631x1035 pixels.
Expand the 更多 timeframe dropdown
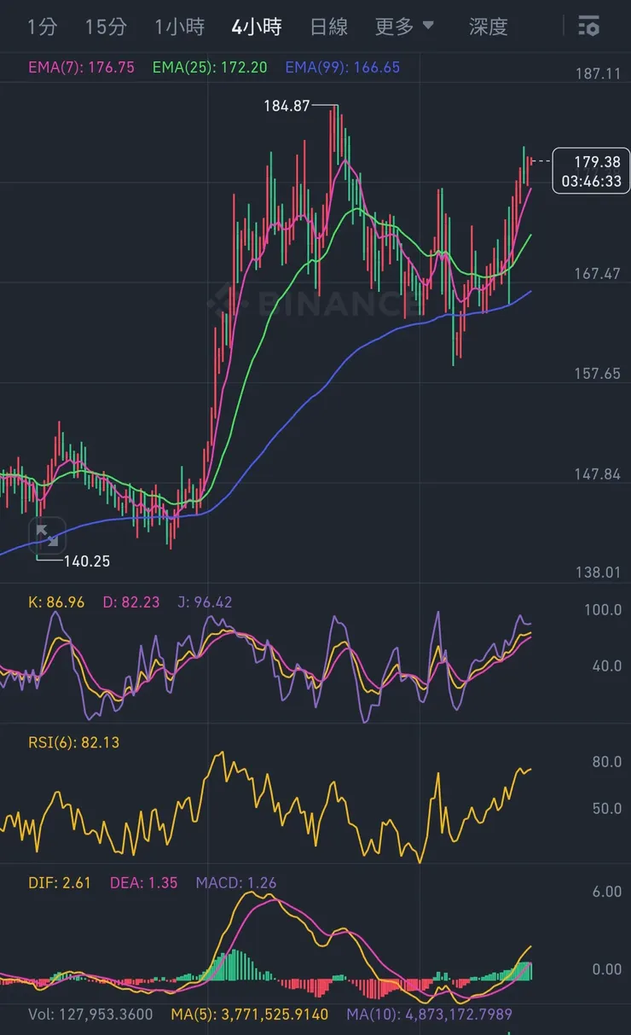tap(405, 26)
